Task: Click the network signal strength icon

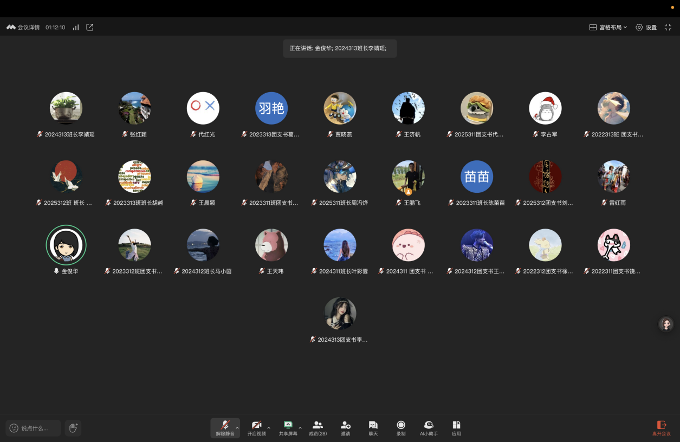Action: tap(76, 27)
